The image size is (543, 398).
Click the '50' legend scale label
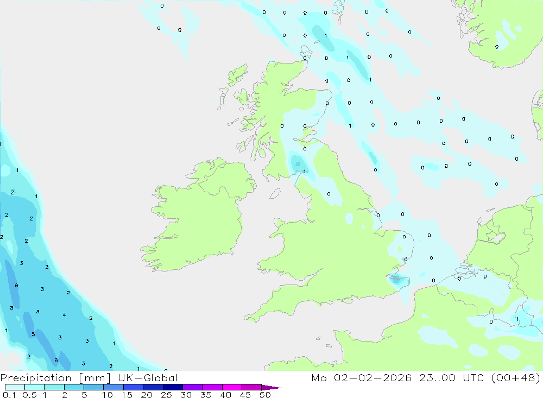pyautogui.click(x=265, y=395)
